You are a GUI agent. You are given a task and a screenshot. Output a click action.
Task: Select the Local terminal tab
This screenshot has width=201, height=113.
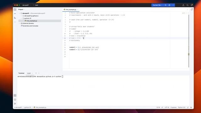29,73
